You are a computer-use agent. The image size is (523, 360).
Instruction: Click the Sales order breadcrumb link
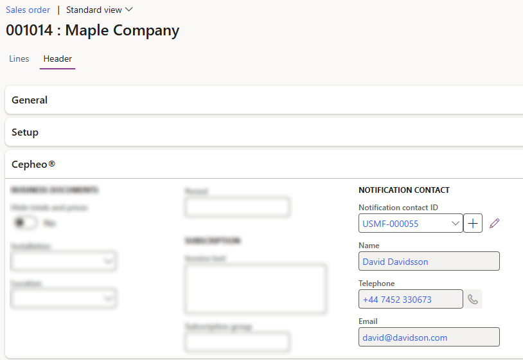tap(26, 10)
